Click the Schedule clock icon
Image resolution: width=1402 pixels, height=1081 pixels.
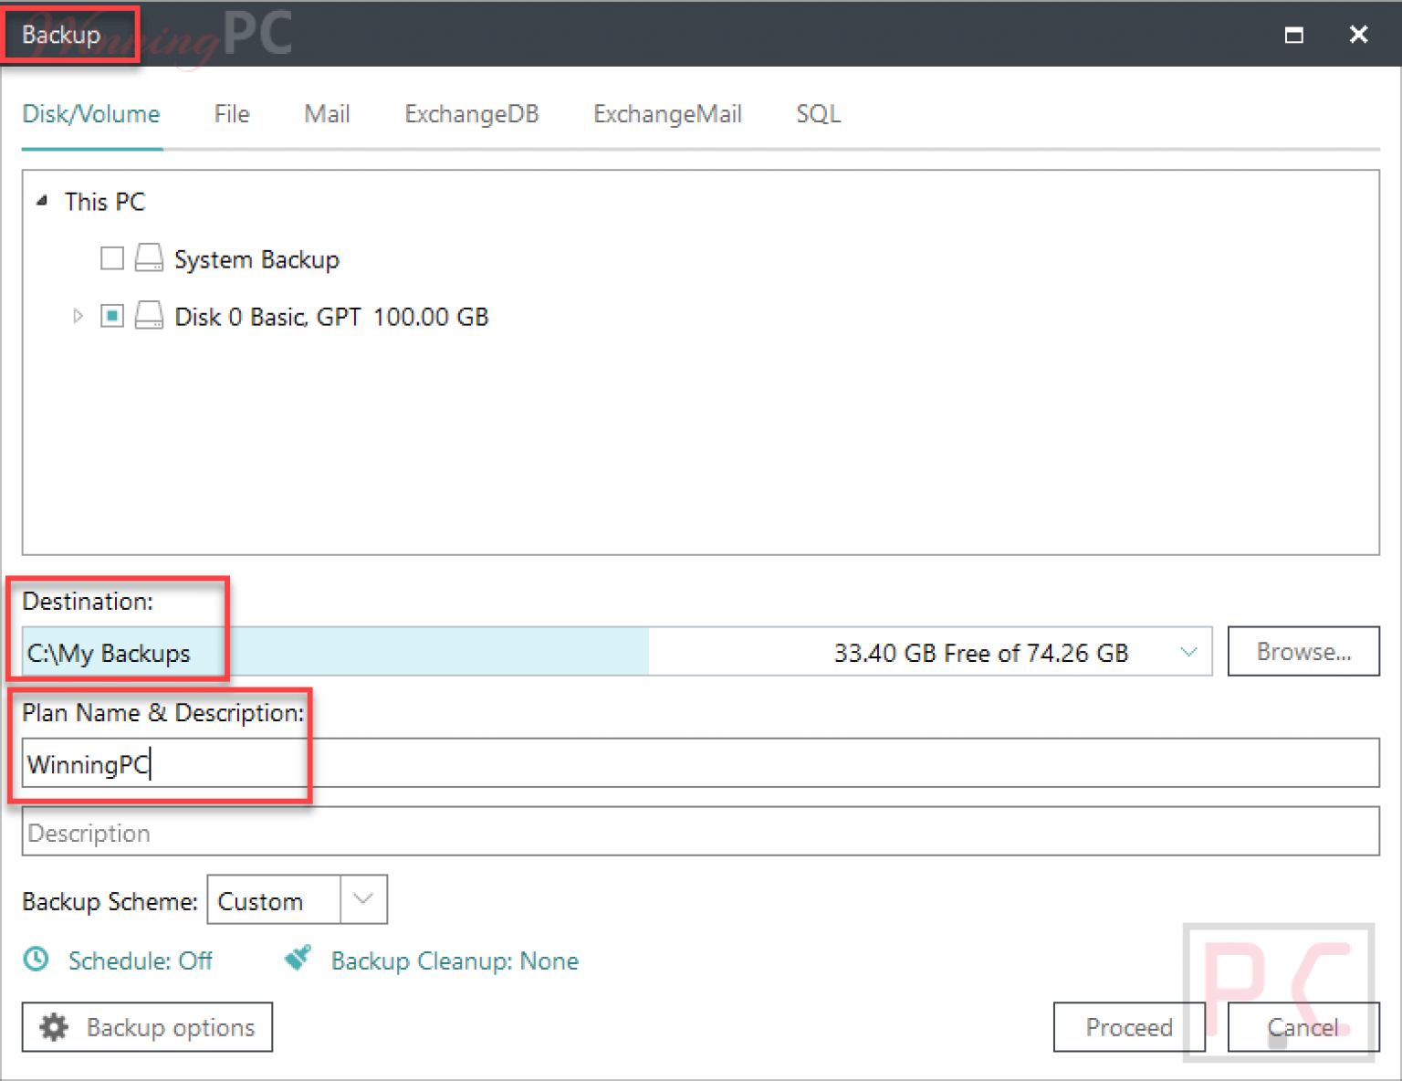point(37,960)
